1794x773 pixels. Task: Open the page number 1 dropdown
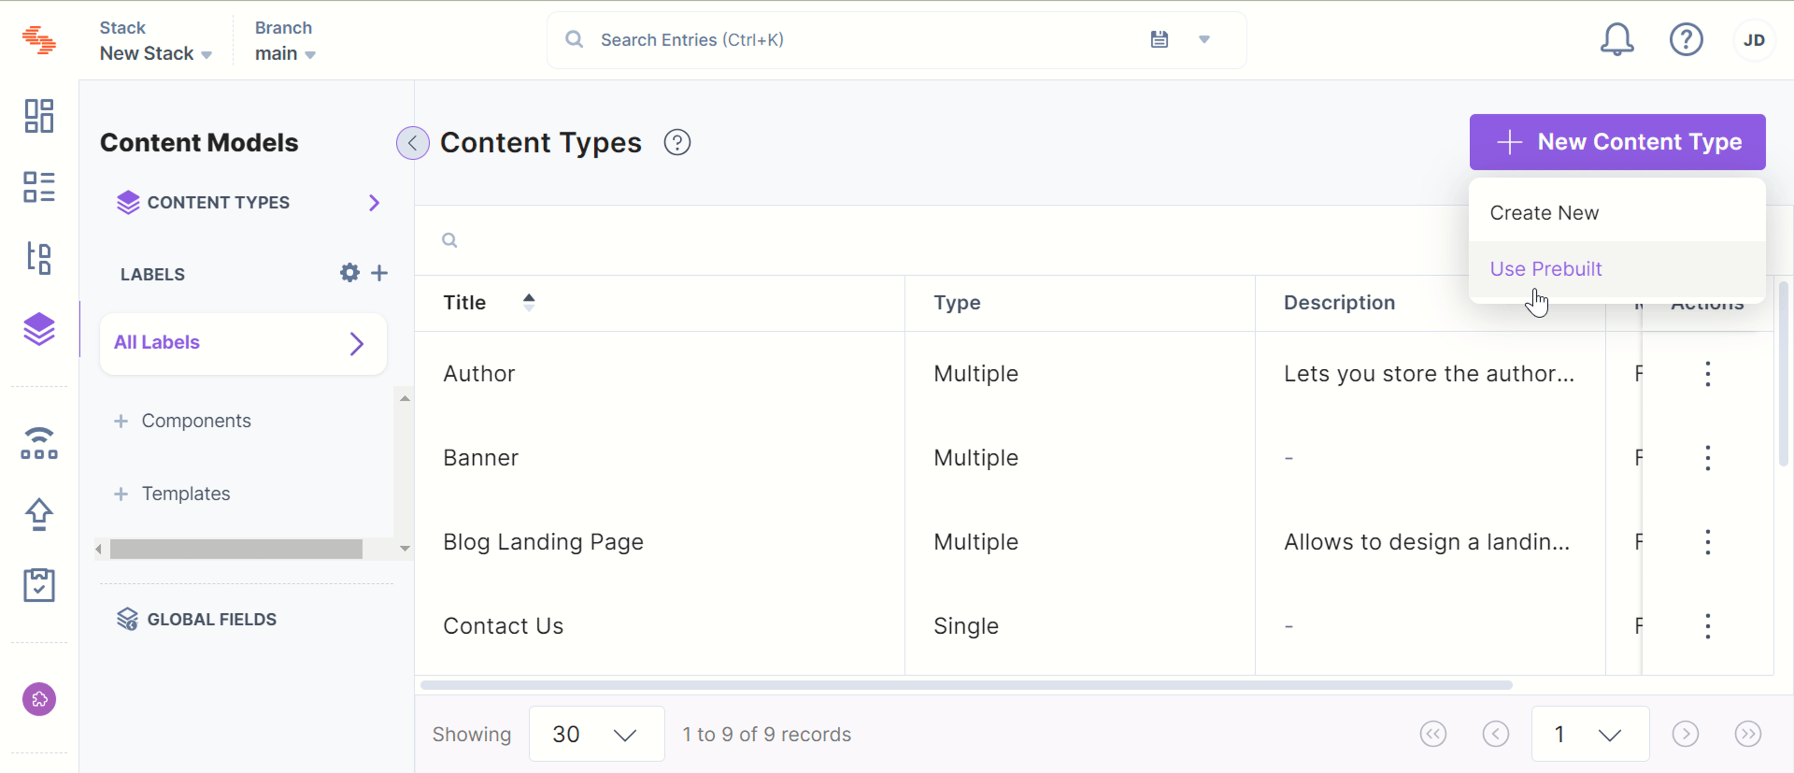pyautogui.click(x=1590, y=733)
